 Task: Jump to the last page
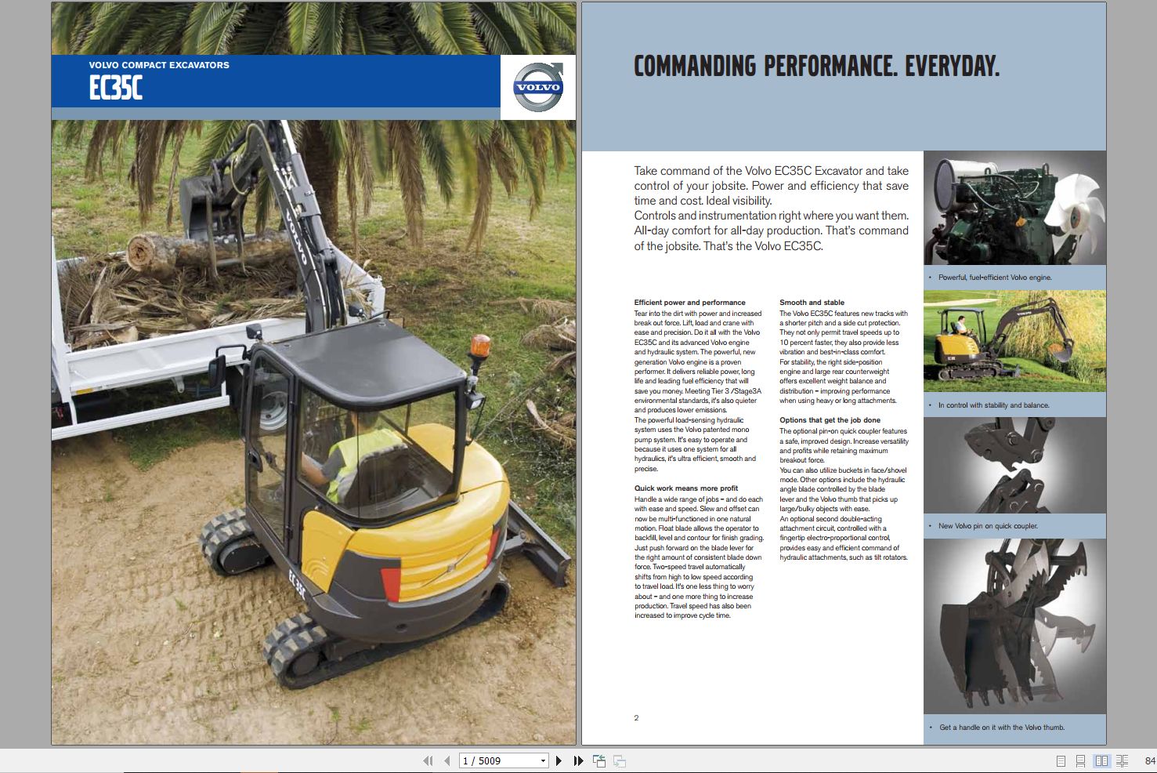point(579,760)
